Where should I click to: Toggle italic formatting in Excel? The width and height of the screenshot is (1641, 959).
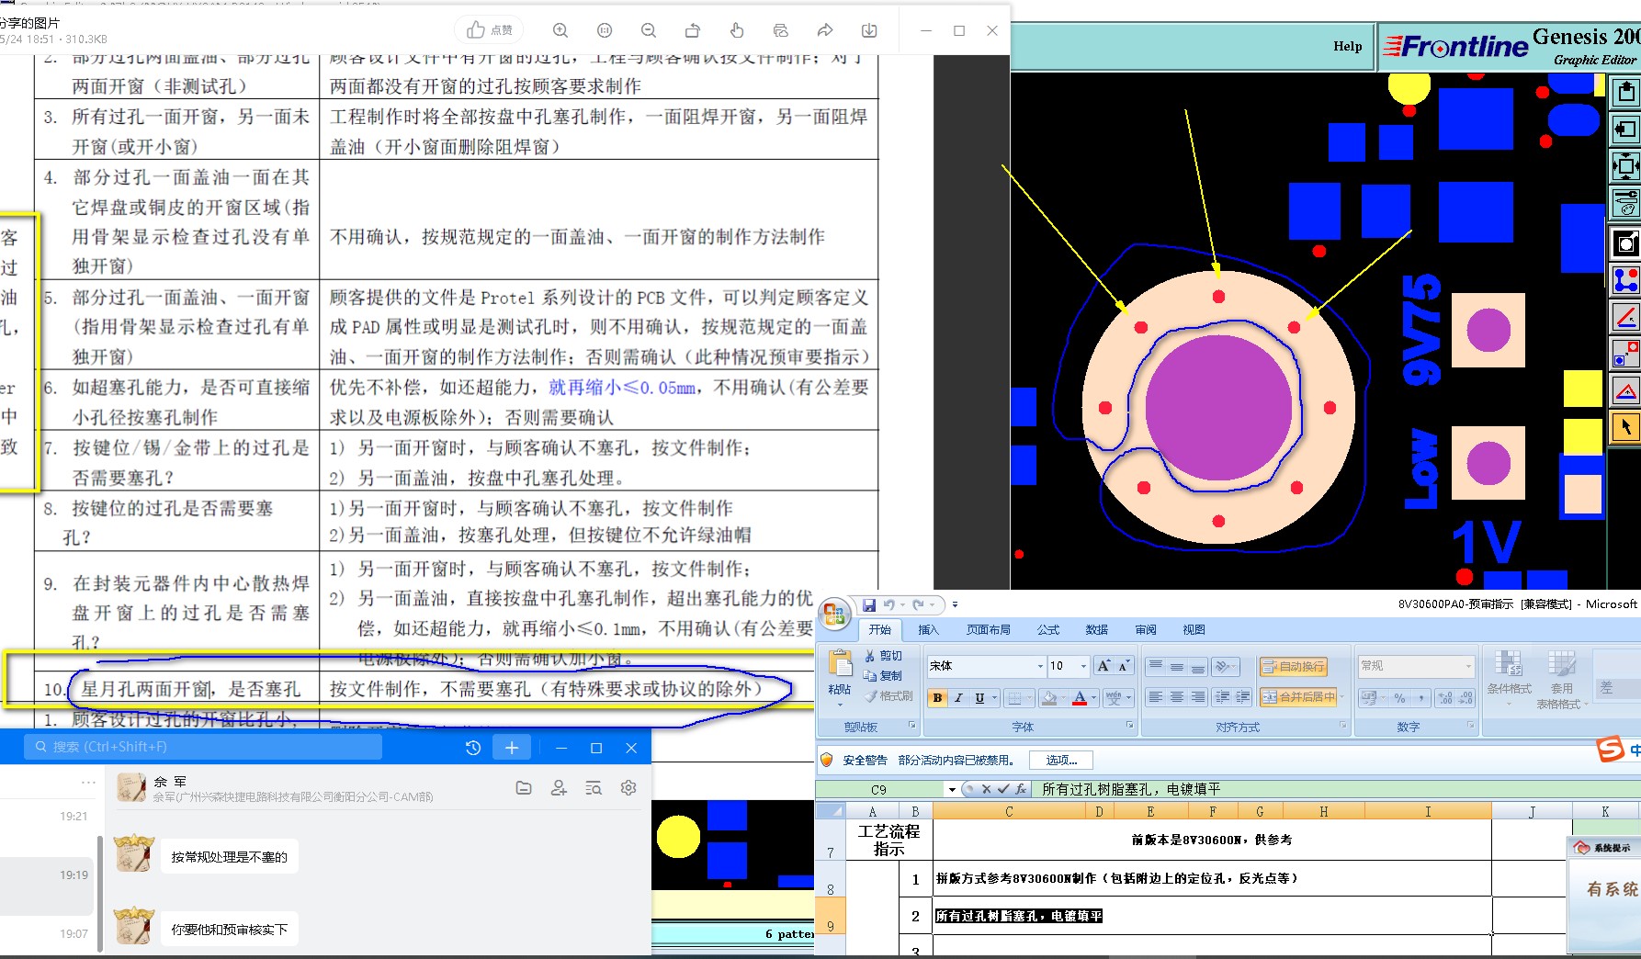(x=958, y=698)
